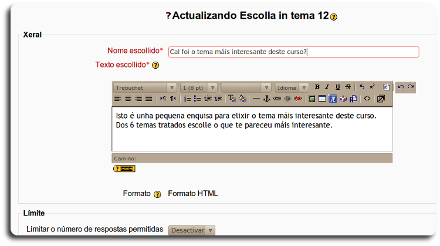Screen dimensions: 440x246
Task: Click the Camiño path bar
Action: [252, 159]
